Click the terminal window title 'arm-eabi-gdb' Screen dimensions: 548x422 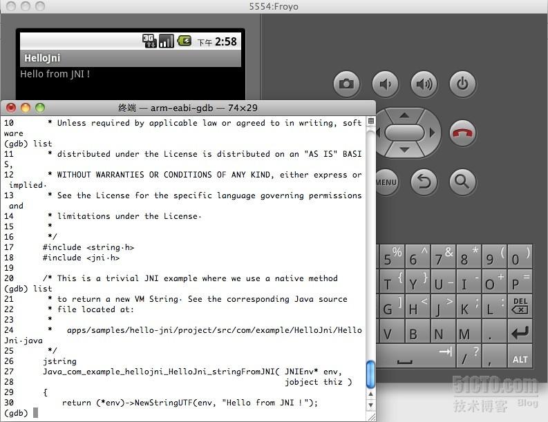[x=182, y=108]
